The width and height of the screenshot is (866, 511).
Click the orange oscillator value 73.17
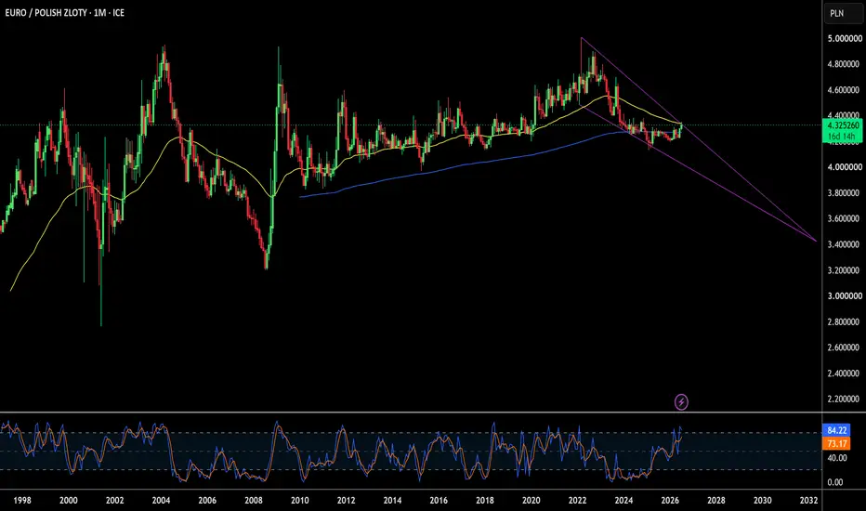click(836, 443)
